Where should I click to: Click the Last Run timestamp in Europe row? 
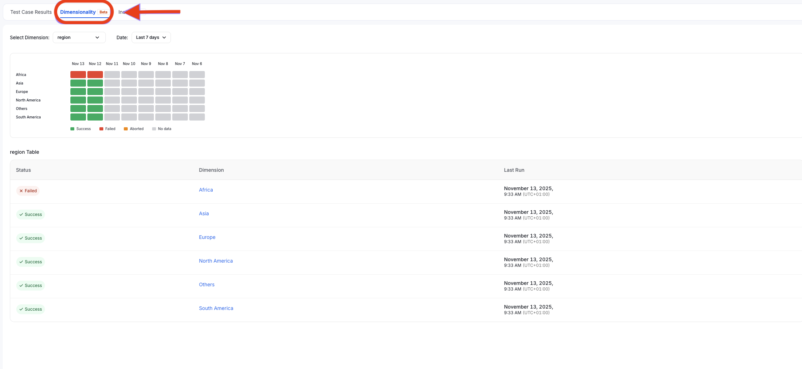(529, 239)
